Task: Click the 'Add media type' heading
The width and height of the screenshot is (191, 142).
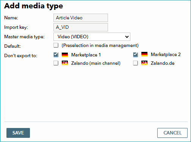Action: pos(34,6)
